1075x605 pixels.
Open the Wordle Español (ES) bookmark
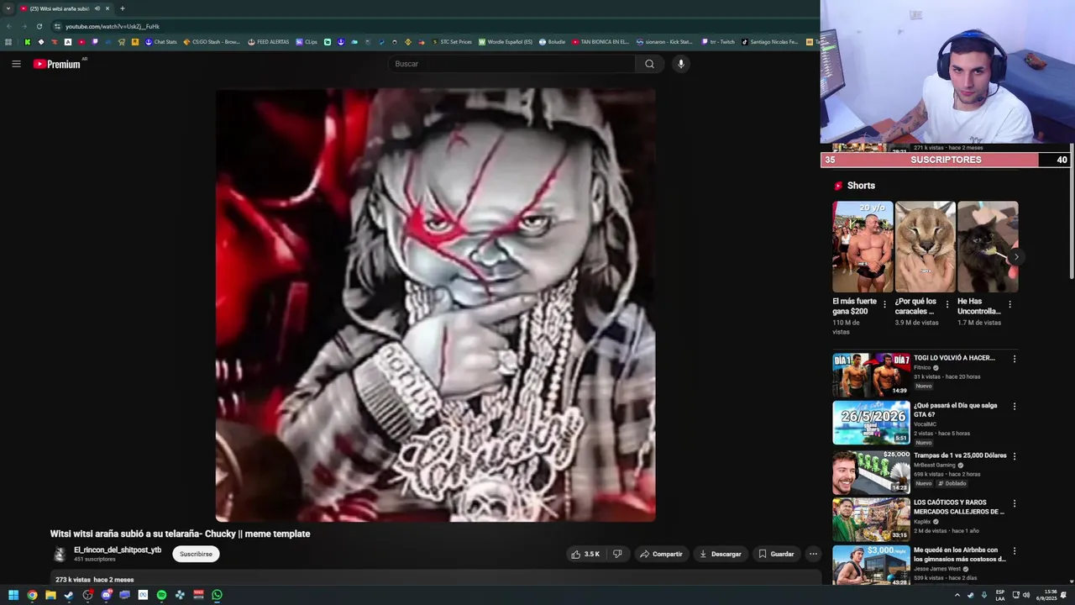point(506,41)
